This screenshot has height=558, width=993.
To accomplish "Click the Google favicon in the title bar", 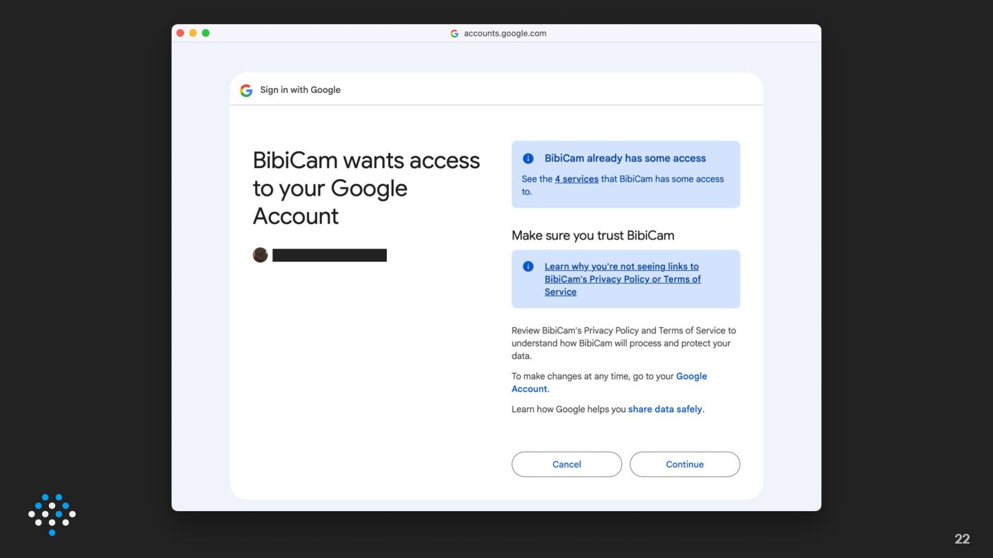I will (x=454, y=33).
